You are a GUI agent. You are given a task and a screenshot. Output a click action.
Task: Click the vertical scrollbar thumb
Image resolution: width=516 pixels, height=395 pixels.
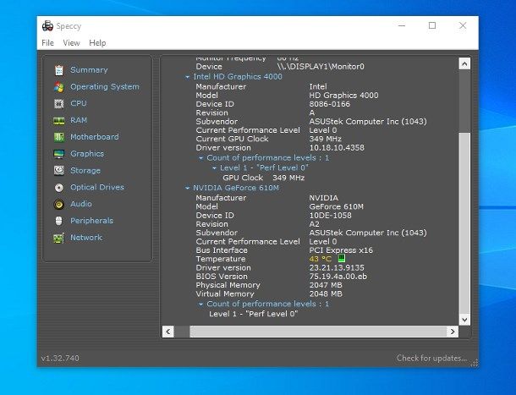[x=464, y=223]
